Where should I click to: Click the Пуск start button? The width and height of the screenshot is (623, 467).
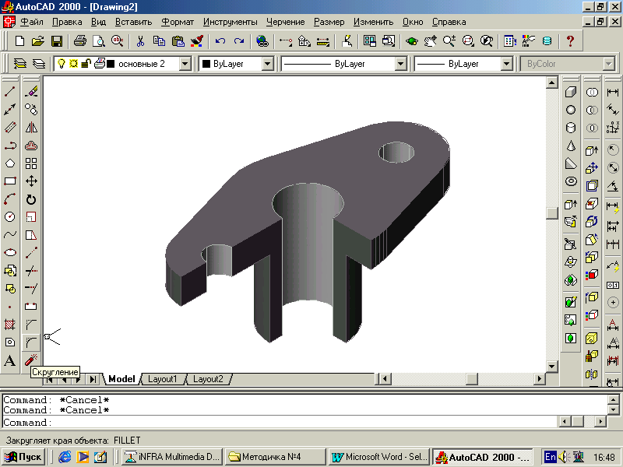point(23,457)
